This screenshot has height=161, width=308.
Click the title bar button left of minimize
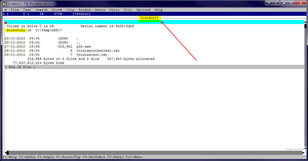pyautogui.click(x=276, y=3)
